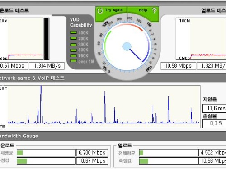226x169 pixels.
Task: Click the 1M mark on the gauge
Action: tap(149, 24)
